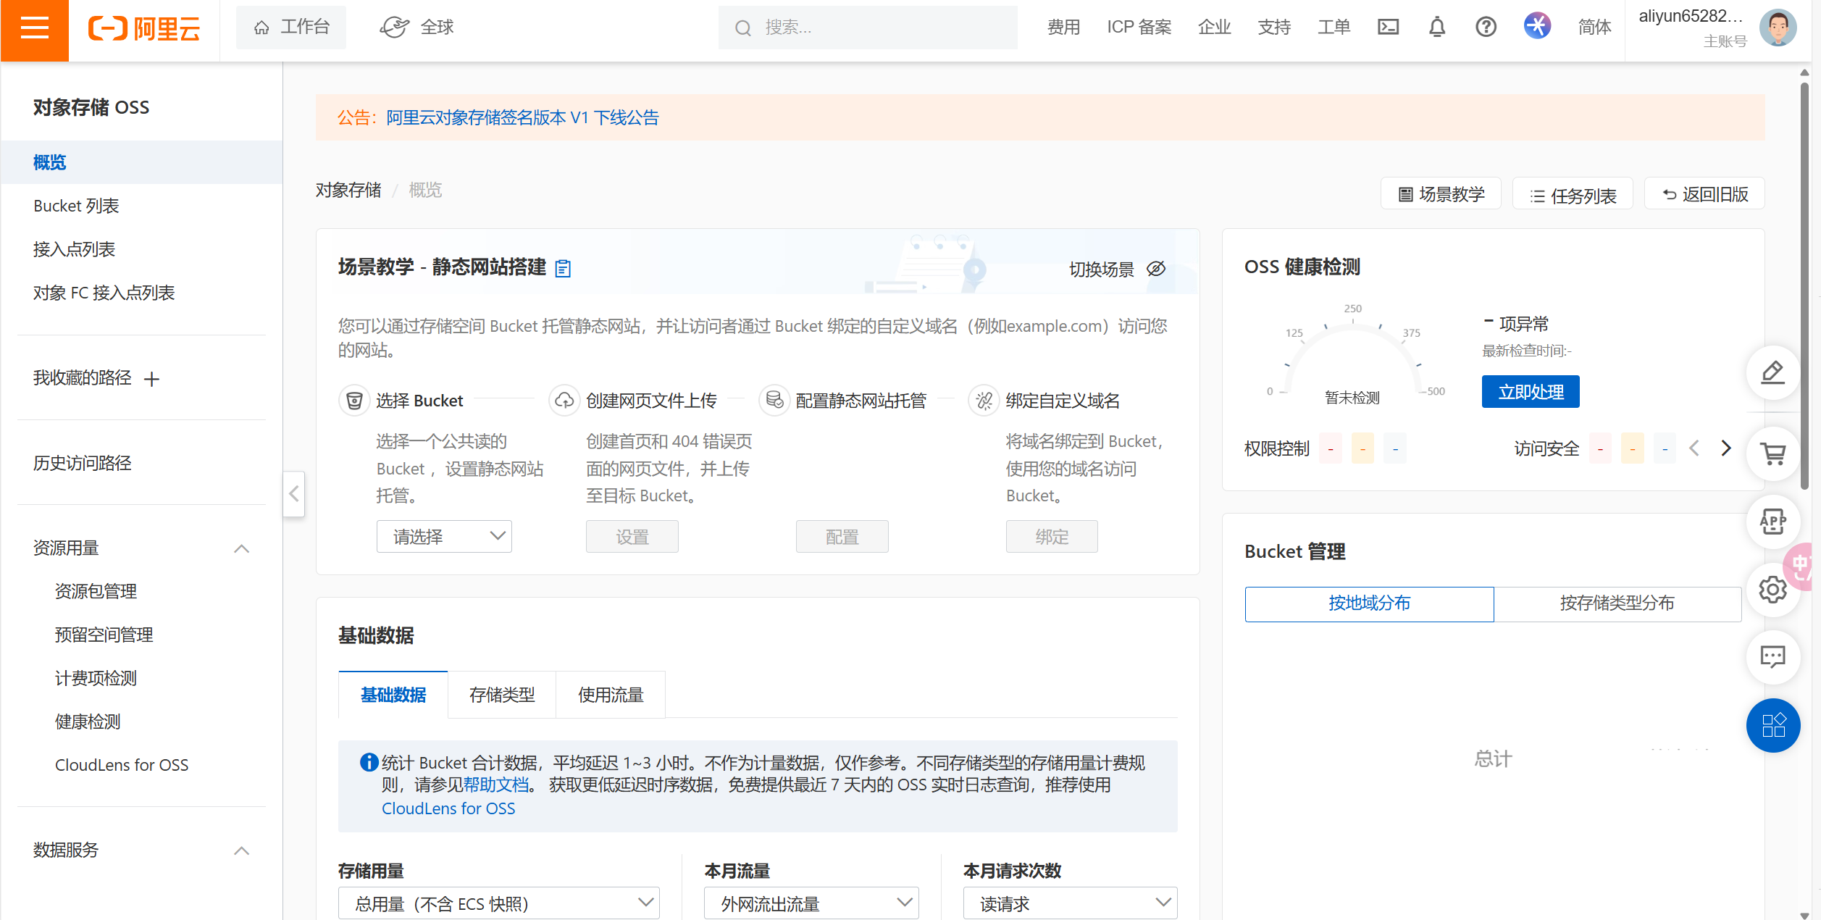Go to next health check item arrow

(1726, 448)
